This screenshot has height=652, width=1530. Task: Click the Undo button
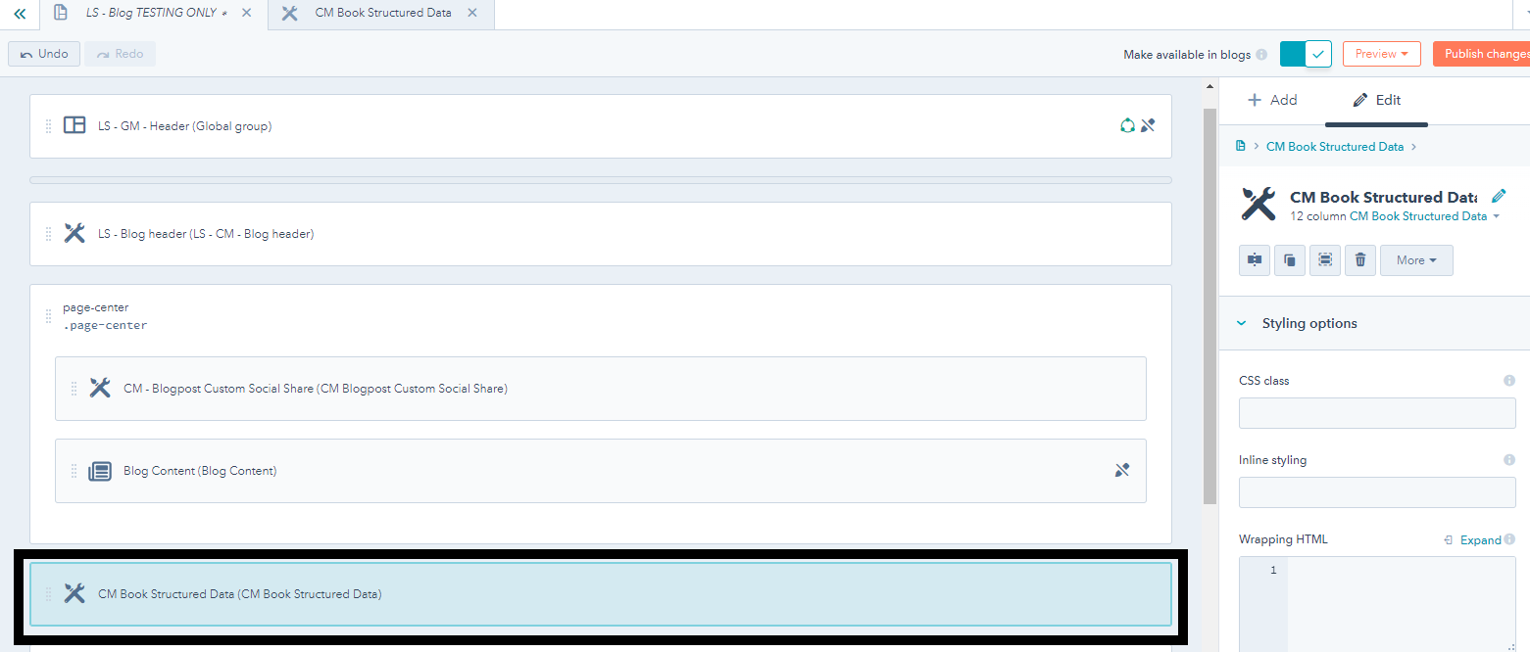[44, 54]
